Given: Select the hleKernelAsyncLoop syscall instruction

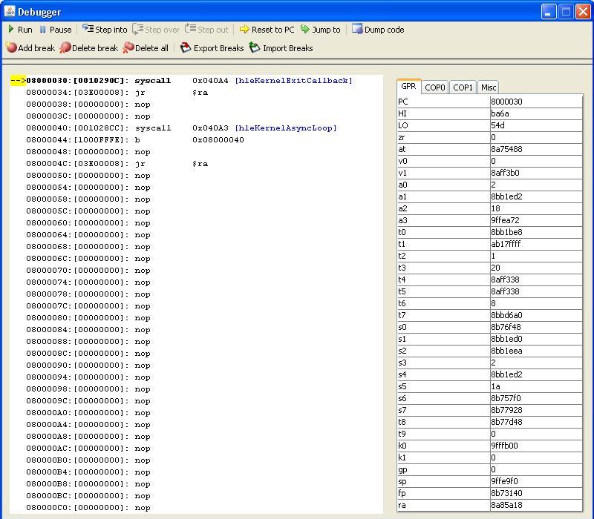Looking at the screenshot, I should 182,128.
